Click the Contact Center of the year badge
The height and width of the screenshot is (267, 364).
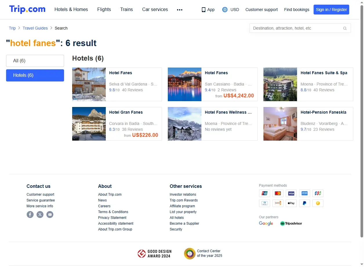coord(203,253)
